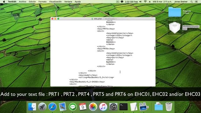Open the Edición menu
201x113 pixels.
point(32,2)
